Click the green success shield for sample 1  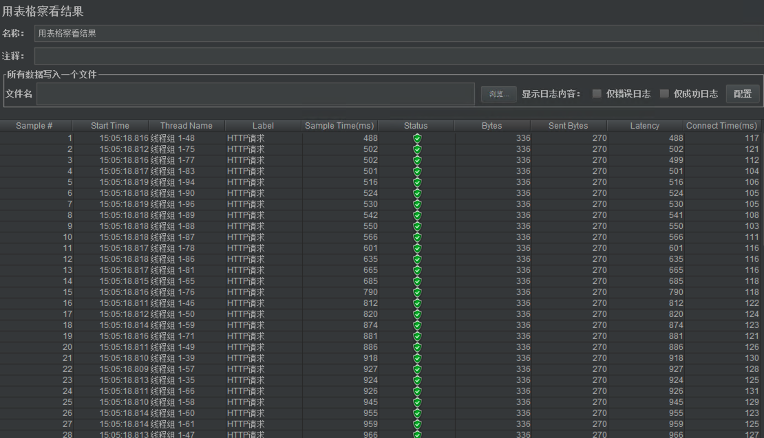click(416, 138)
